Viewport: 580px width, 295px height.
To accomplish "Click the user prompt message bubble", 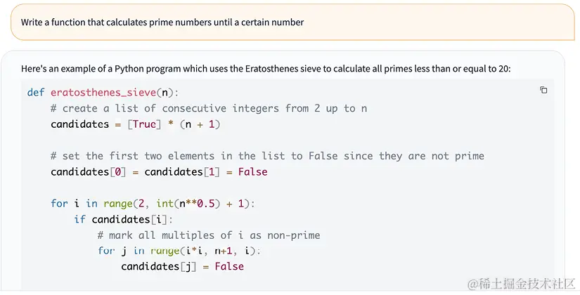I will click(292, 22).
